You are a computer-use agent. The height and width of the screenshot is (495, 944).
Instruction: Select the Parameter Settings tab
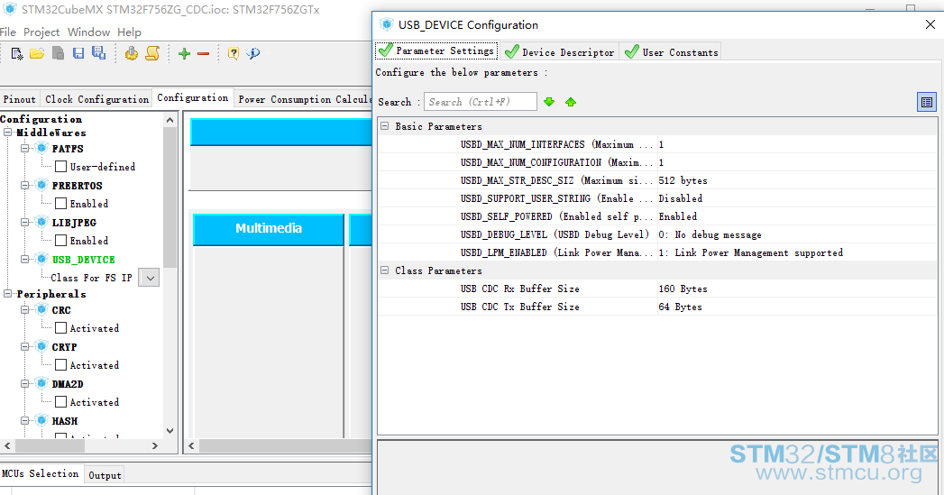pyautogui.click(x=436, y=50)
